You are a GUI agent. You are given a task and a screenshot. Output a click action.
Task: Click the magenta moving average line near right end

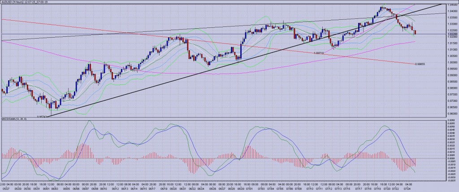click(403, 43)
